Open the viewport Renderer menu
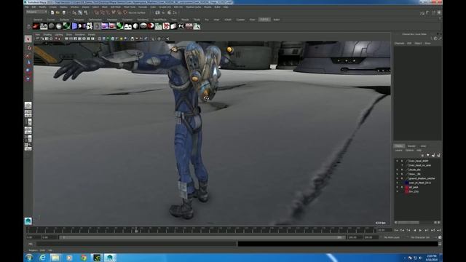 pos(79,34)
